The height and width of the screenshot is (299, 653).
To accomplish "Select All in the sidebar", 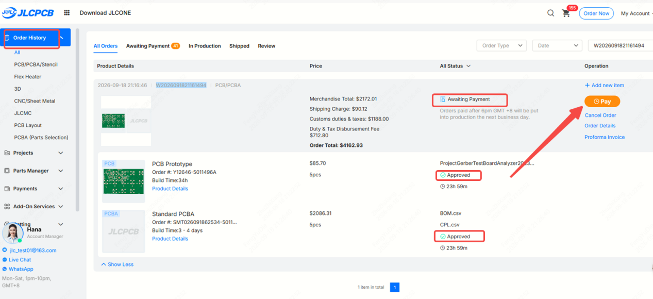I will tap(18, 53).
